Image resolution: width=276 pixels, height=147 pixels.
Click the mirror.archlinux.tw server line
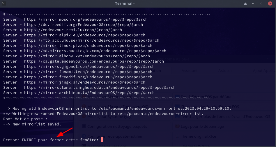point(79,93)
